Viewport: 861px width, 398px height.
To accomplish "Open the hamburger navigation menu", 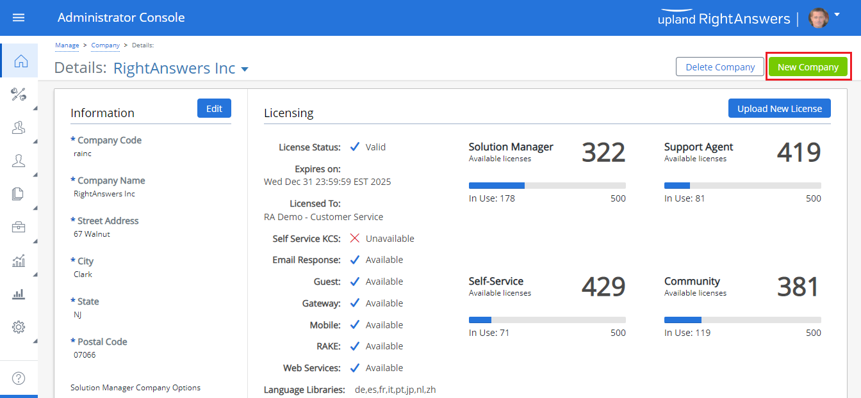I will pyautogui.click(x=19, y=18).
